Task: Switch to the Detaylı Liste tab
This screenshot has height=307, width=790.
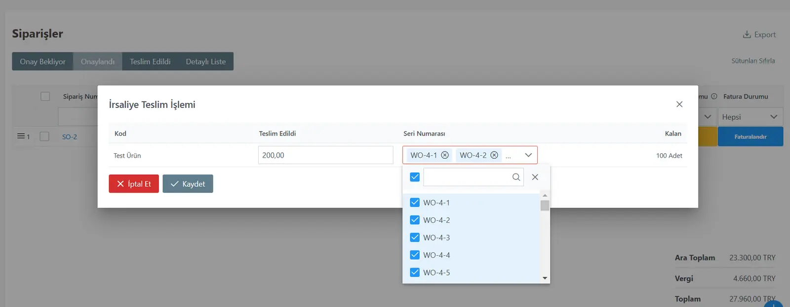Action: tap(206, 62)
